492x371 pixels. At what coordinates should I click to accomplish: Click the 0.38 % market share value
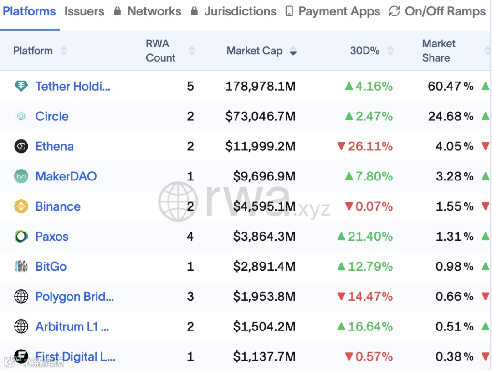454,357
